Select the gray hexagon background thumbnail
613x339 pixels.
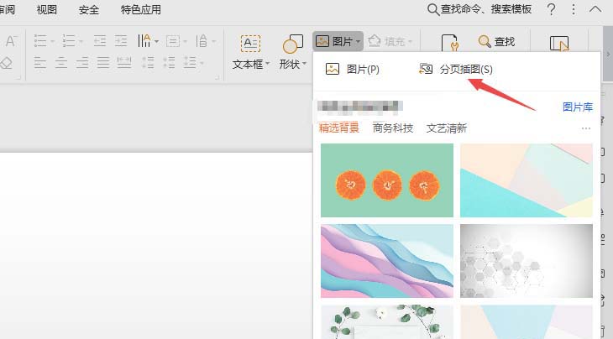click(x=527, y=261)
